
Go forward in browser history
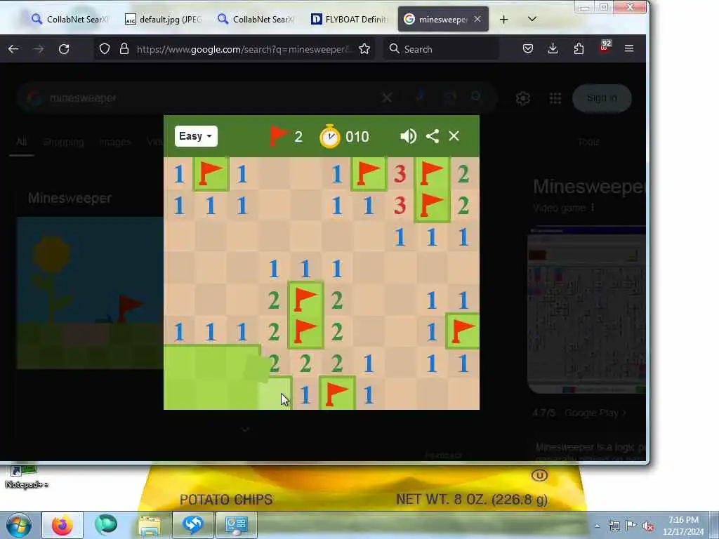[x=39, y=49]
